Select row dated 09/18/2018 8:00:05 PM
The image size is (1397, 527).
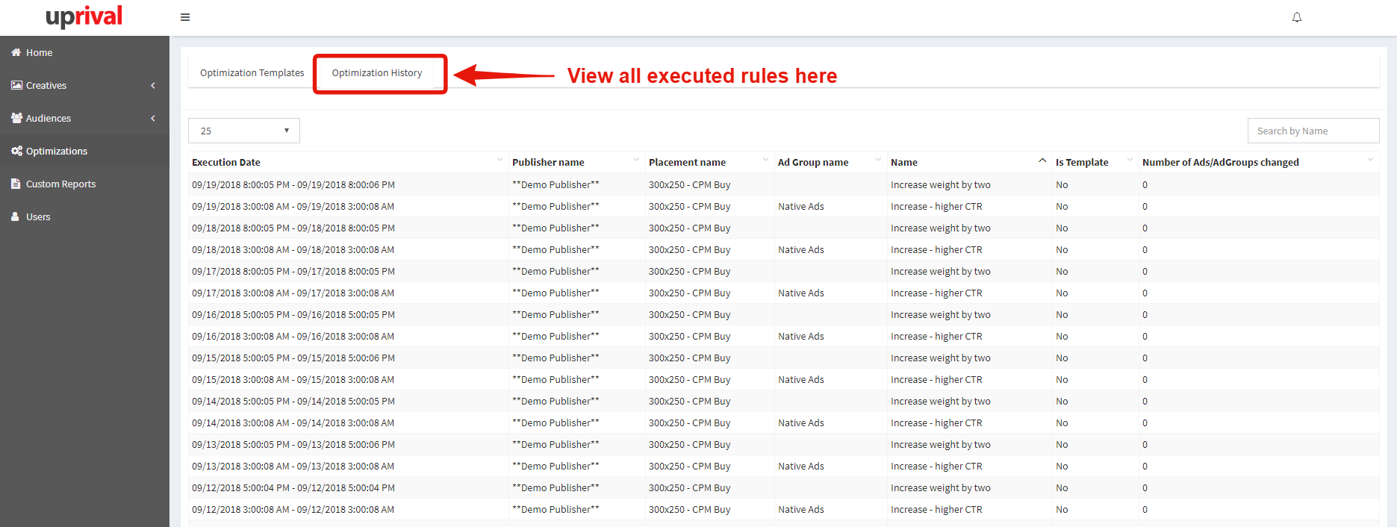tap(784, 228)
